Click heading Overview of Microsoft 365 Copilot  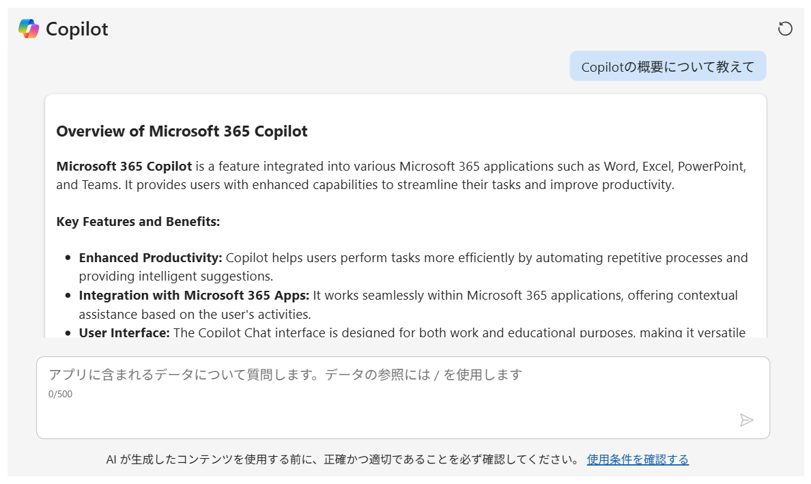pos(182,131)
